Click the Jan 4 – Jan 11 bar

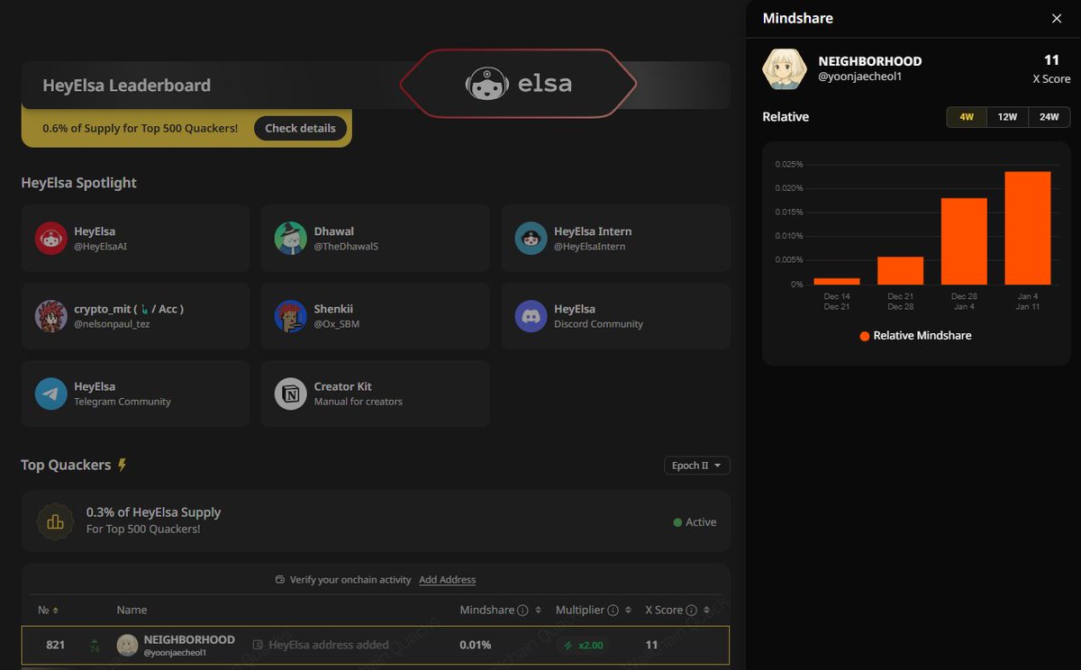point(1028,228)
